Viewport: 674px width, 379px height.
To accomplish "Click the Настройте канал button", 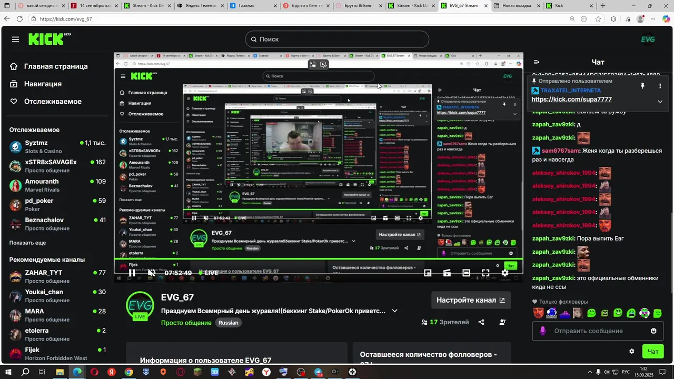I will coord(471,300).
